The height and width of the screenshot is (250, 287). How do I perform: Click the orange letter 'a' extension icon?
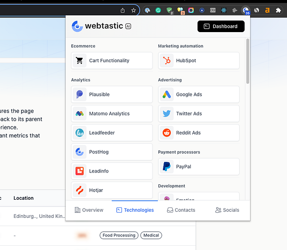(x=267, y=10)
